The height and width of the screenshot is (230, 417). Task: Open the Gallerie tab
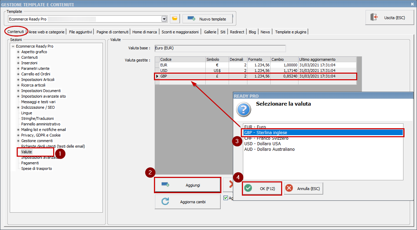210,32
